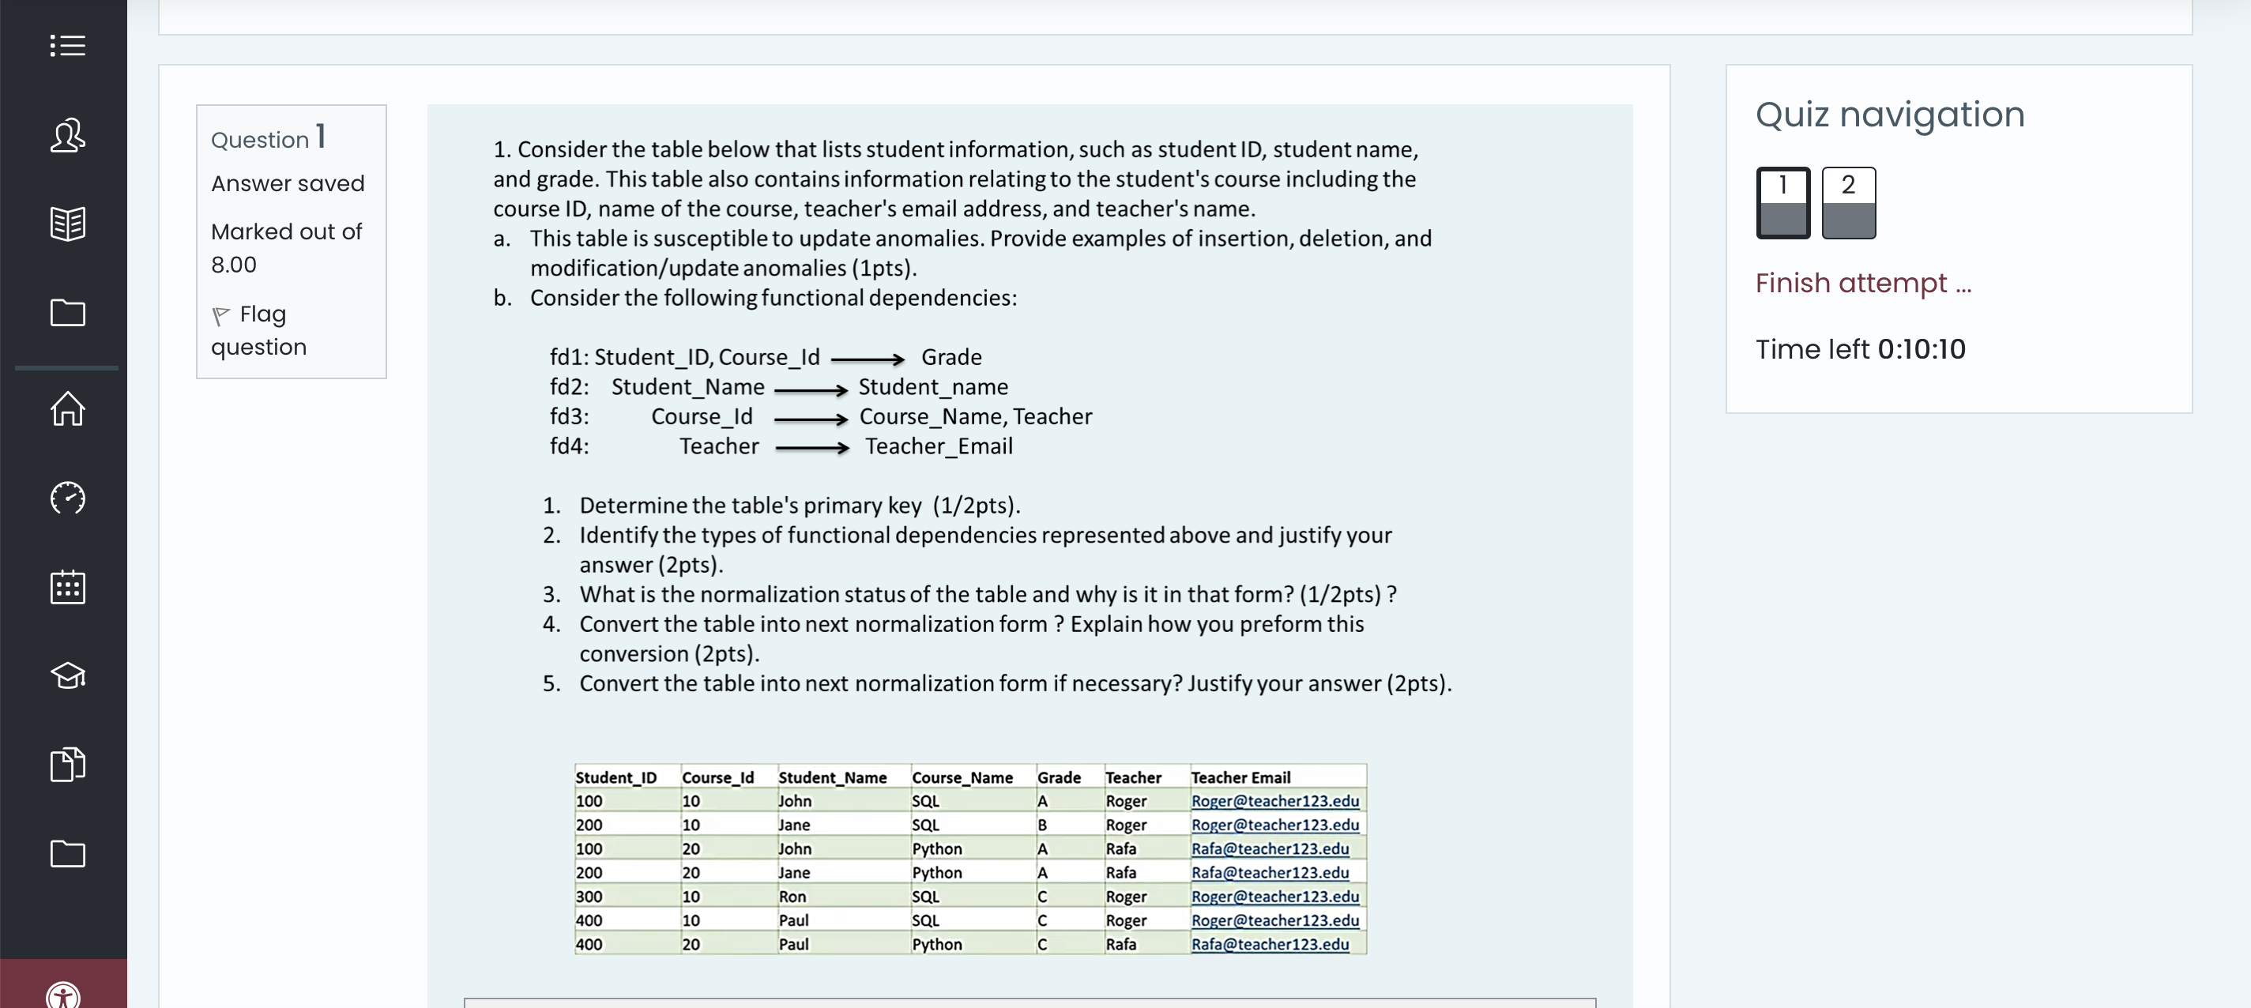
Task: Open the lower folder icon in sidebar
Action: click(67, 853)
